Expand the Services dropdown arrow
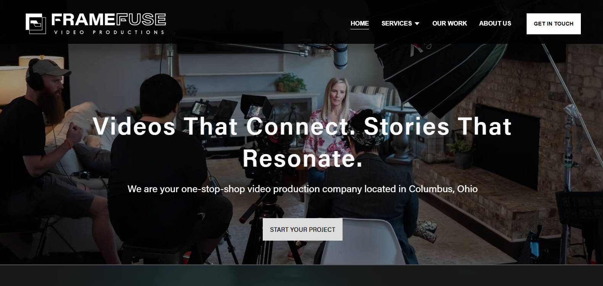Image resolution: width=603 pixels, height=286 pixels. pos(417,24)
